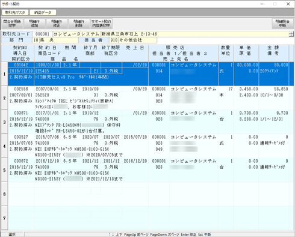
Task: Add a line with 明細行追加
Action: pos(34,24)
